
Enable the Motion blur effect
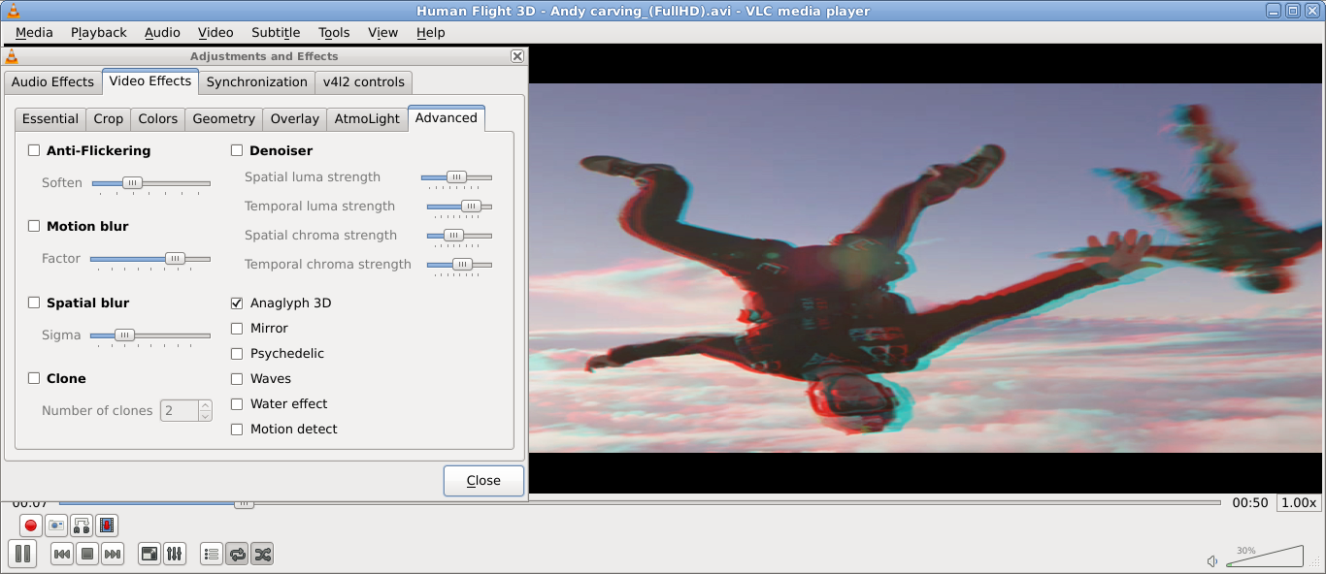(x=34, y=227)
